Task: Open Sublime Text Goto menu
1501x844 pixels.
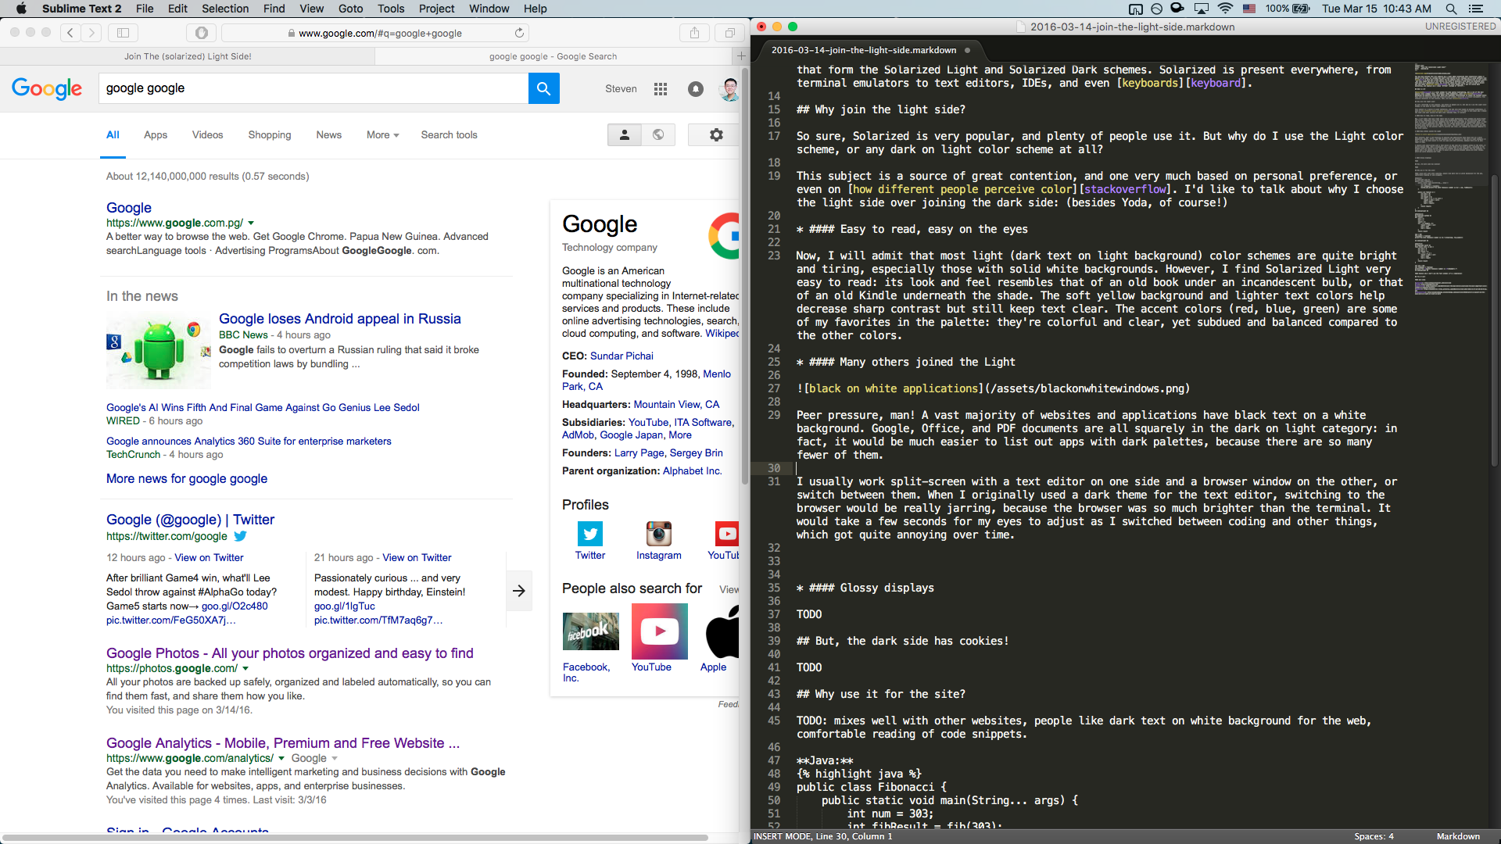Action: (350, 9)
